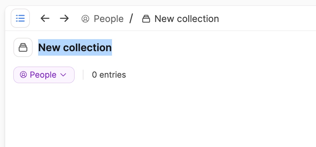Click the People label inside the purple pill
Viewport: 316px width, 147px height.
click(x=43, y=75)
